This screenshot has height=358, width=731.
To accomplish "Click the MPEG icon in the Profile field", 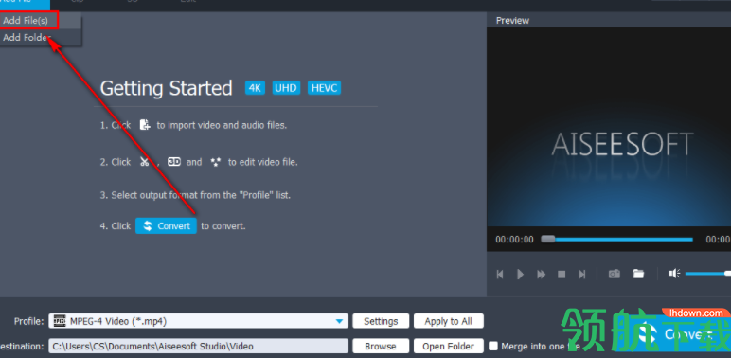I will 60,321.
